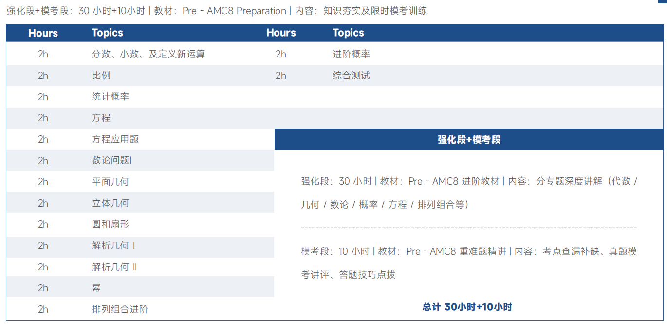667x324 pixels.
Task: Click the 2h value next to 平面几何
Action: point(43,182)
